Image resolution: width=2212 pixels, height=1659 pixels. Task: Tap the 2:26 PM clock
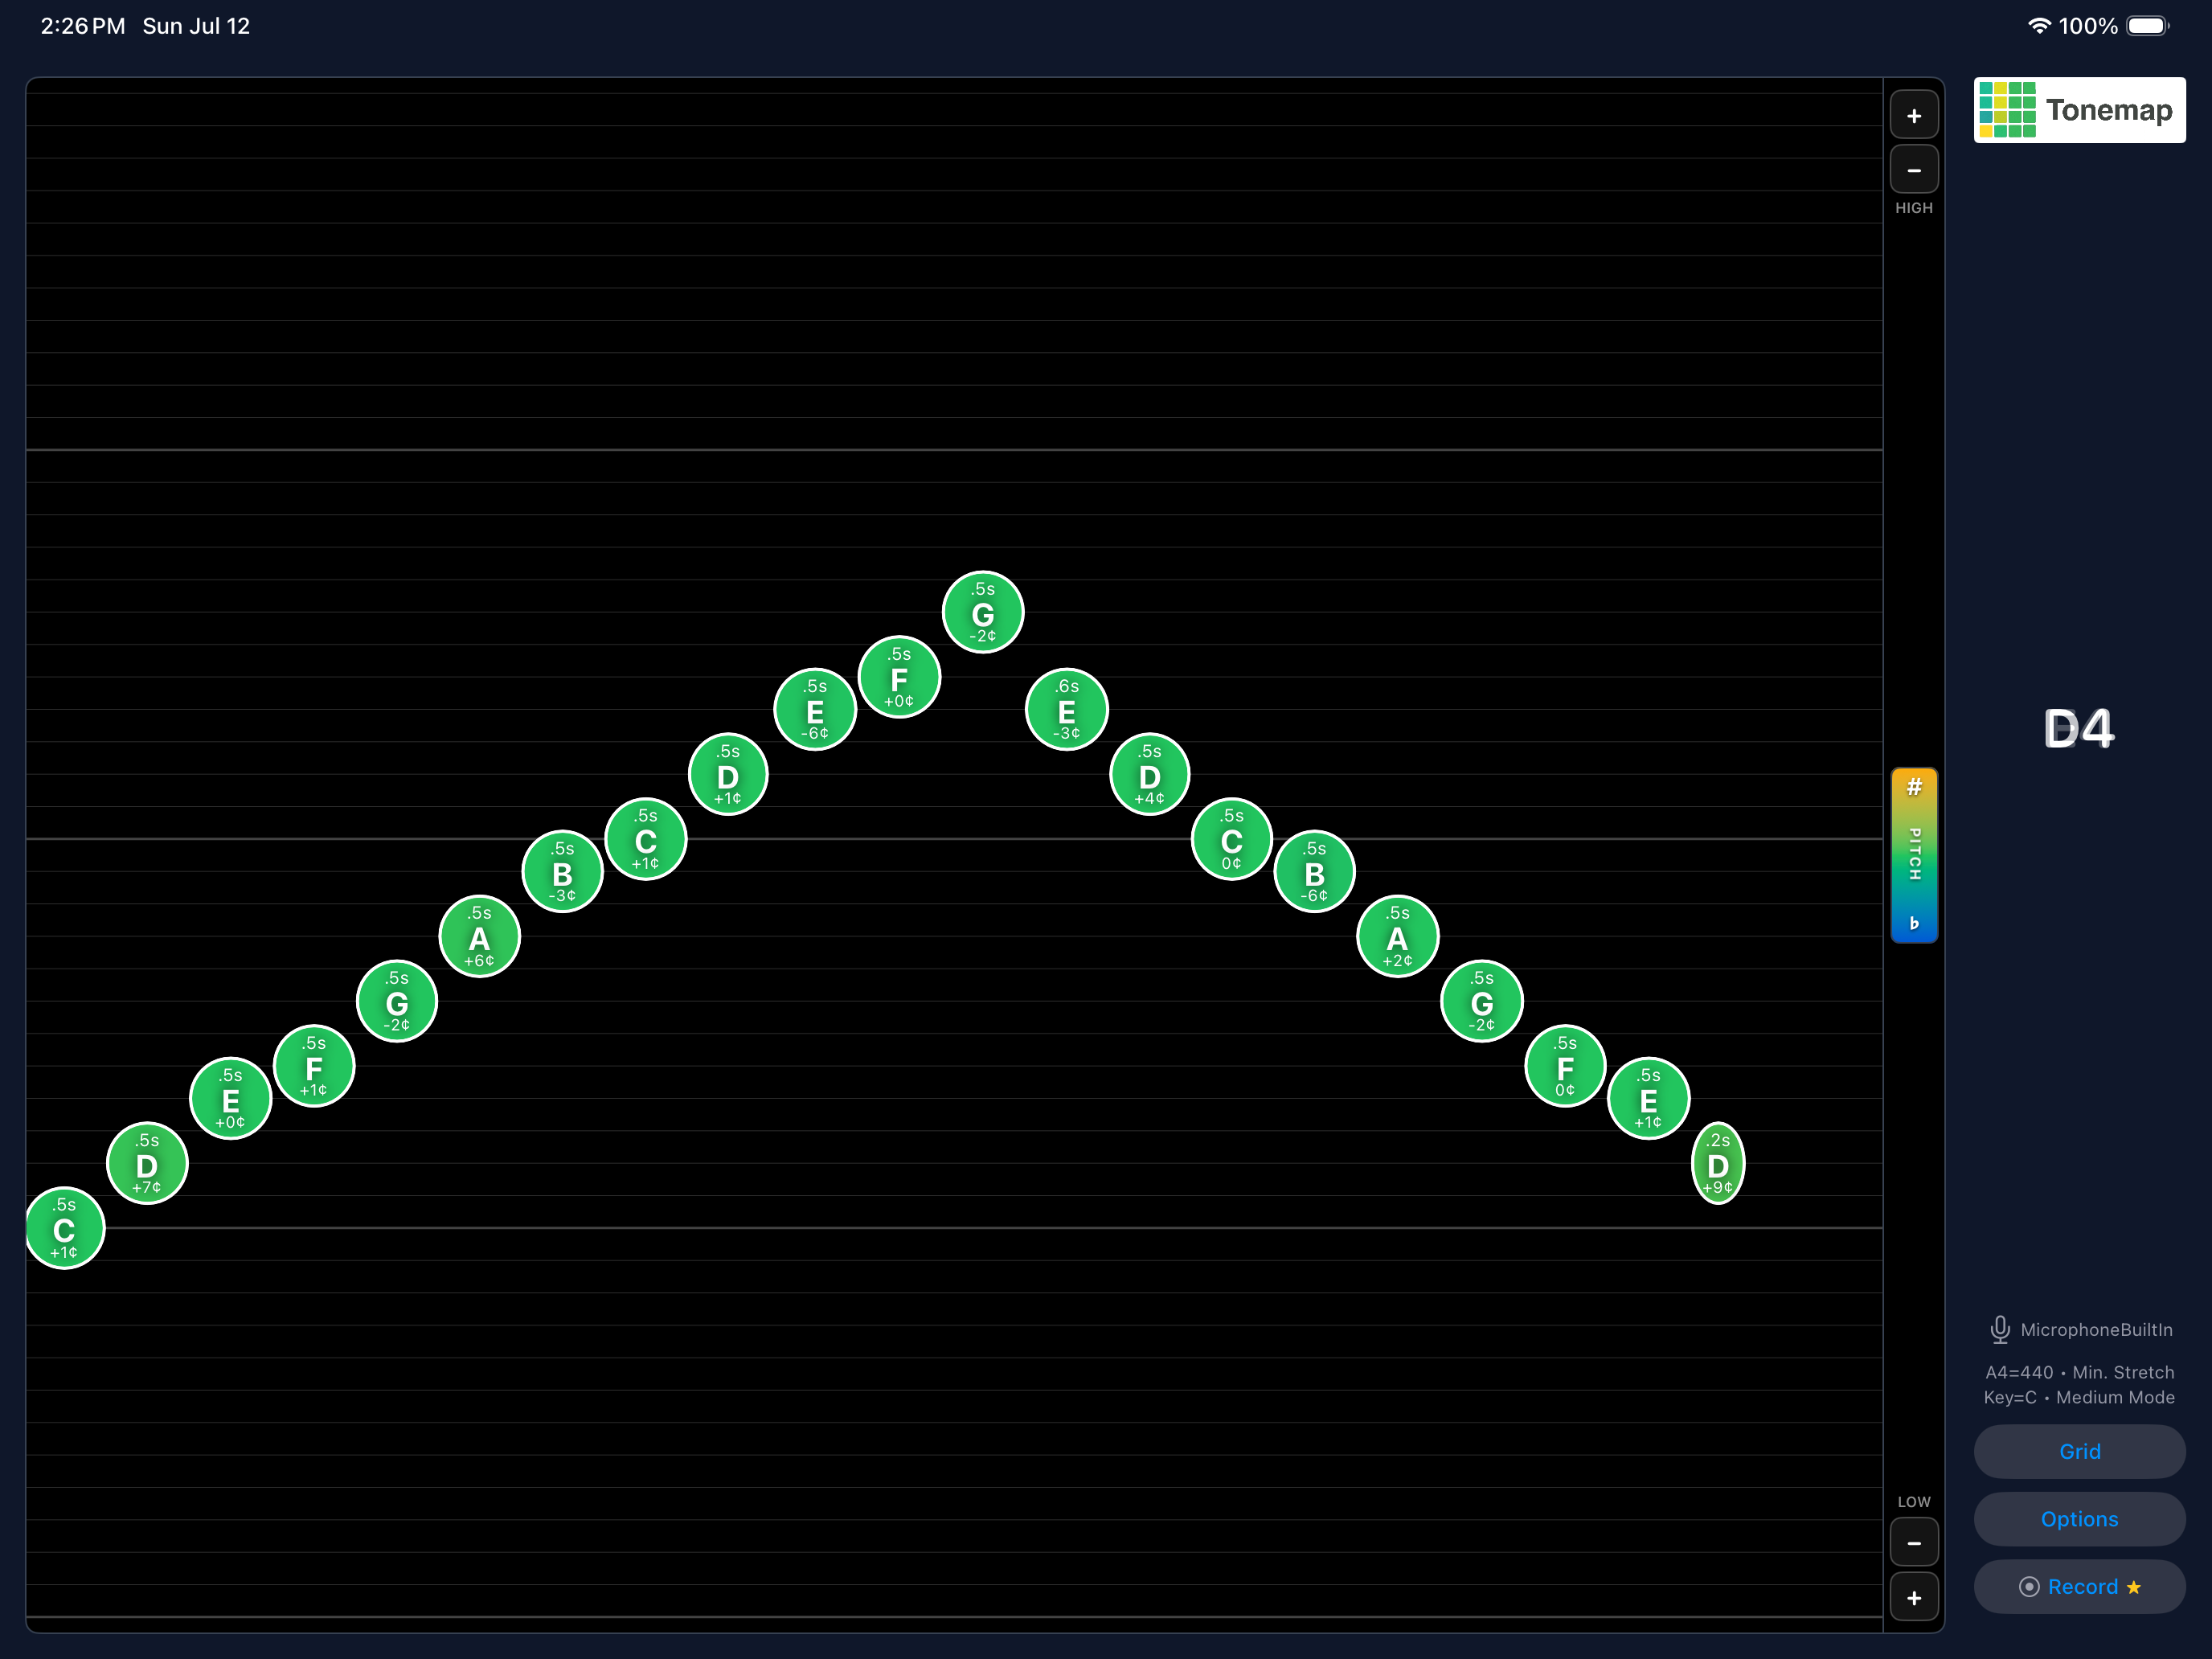point(83,26)
